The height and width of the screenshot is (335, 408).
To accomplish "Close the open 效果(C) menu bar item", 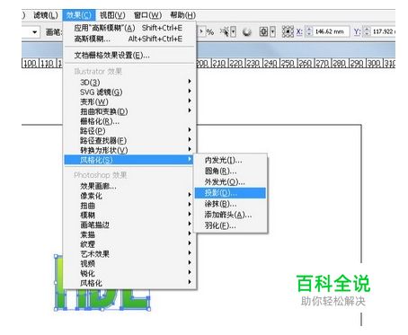I will (79, 15).
